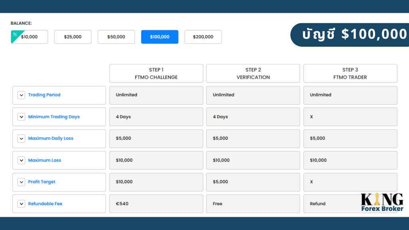Expand the Profit Target chevron
This screenshot has width=409, height=230.
22,182
